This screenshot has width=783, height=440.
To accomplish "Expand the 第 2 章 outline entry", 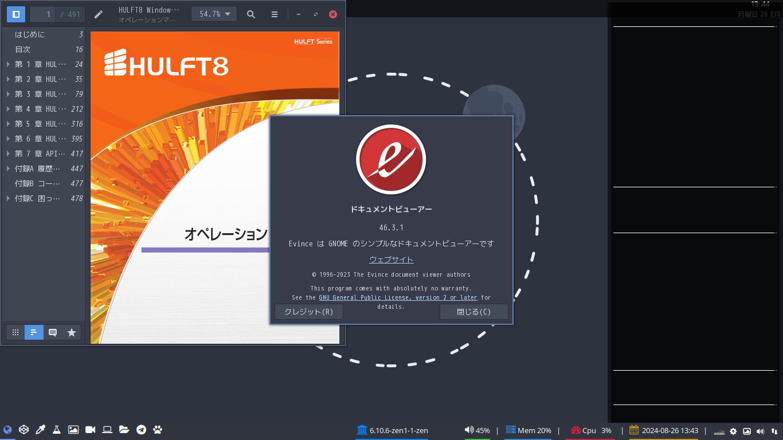I will 8,79.
